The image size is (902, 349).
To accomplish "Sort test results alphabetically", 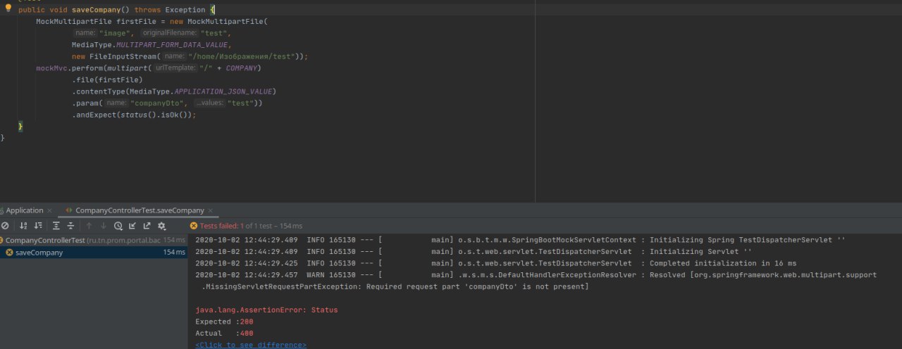I will point(23,226).
